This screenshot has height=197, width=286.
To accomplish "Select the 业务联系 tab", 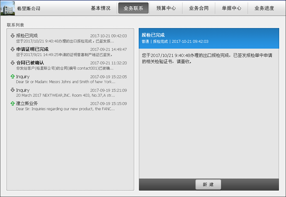I will pos(133,8).
